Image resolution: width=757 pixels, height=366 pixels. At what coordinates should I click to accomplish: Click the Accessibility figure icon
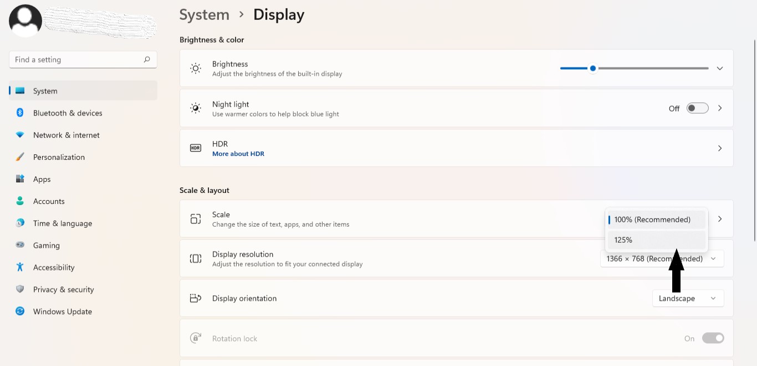20,267
